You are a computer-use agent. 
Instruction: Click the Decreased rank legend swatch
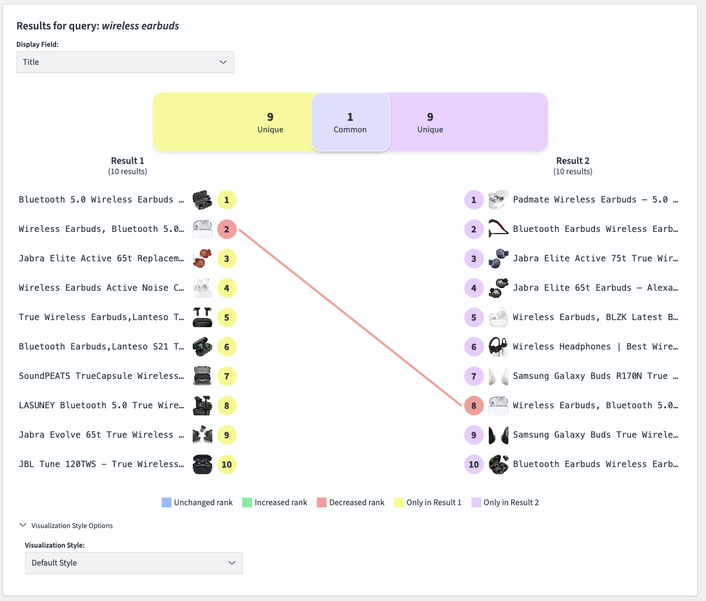pyautogui.click(x=322, y=502)
